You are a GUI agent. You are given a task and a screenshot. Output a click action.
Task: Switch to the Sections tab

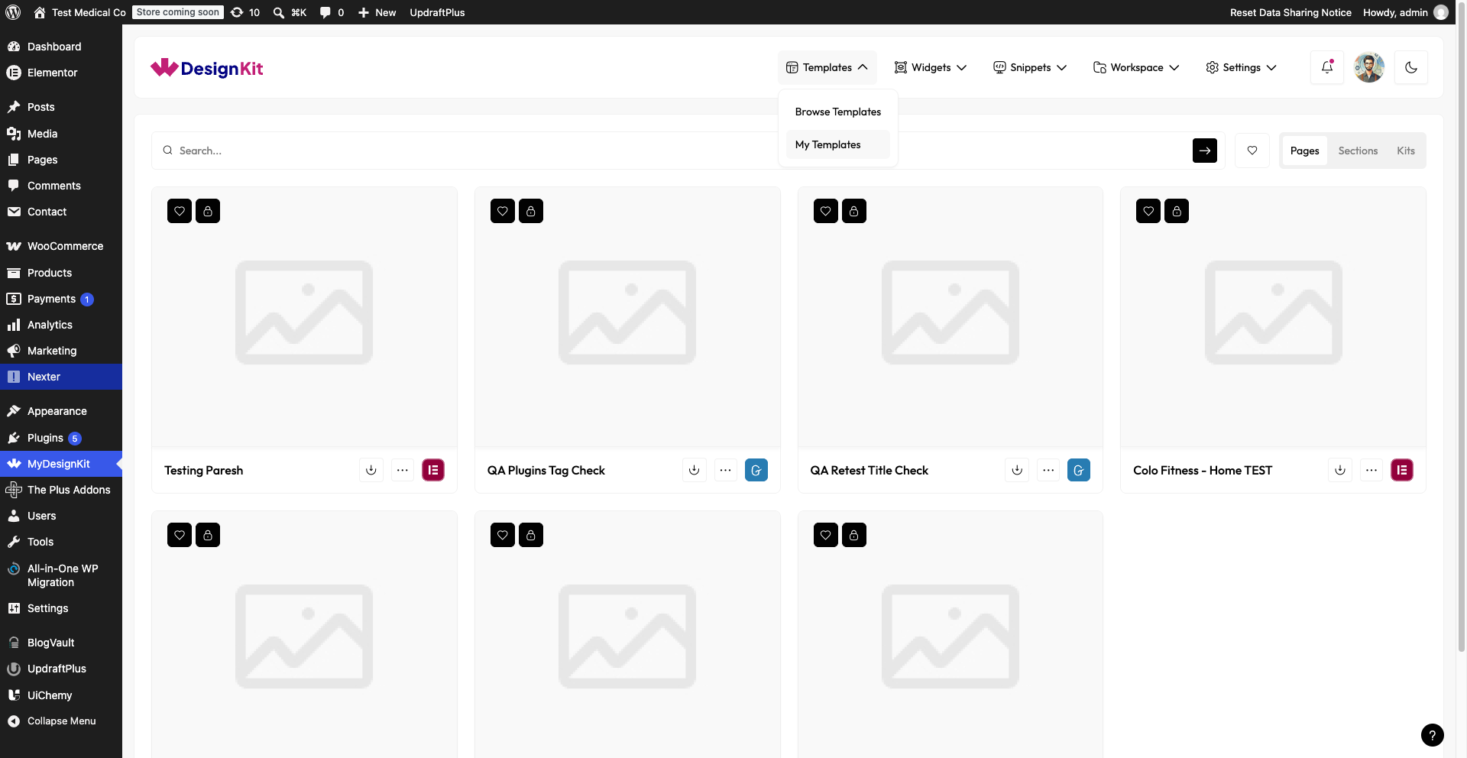pos(1358,151)
